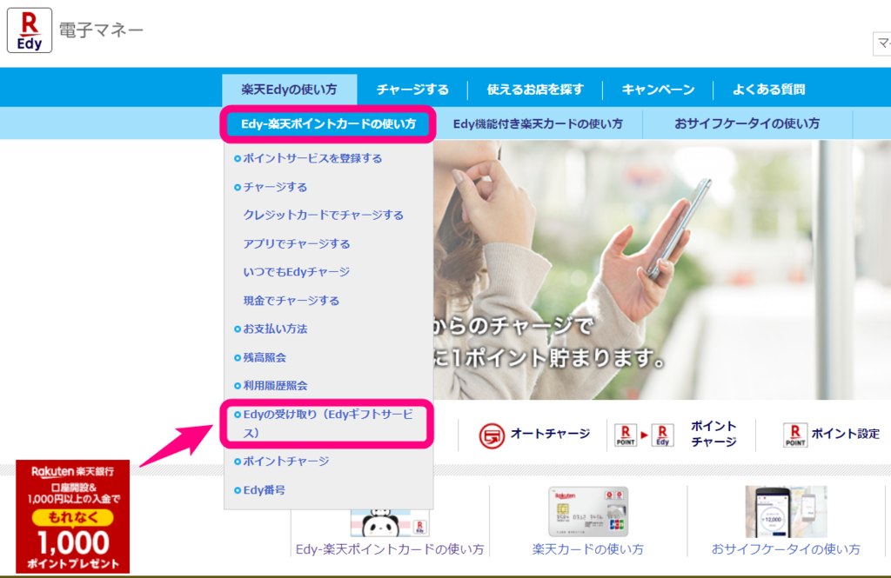Image resolution: width=891 pixels, height=578 pixels.
Task: Open Edyの受け取り（Edyギフトサービス） link
Action: 328,423
